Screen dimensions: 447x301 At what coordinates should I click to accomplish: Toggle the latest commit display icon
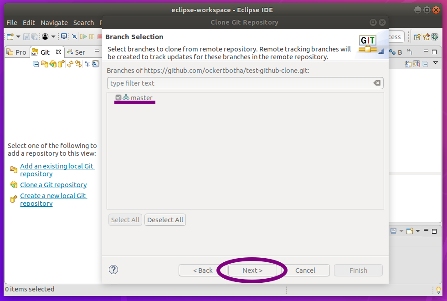click(95, 64)
